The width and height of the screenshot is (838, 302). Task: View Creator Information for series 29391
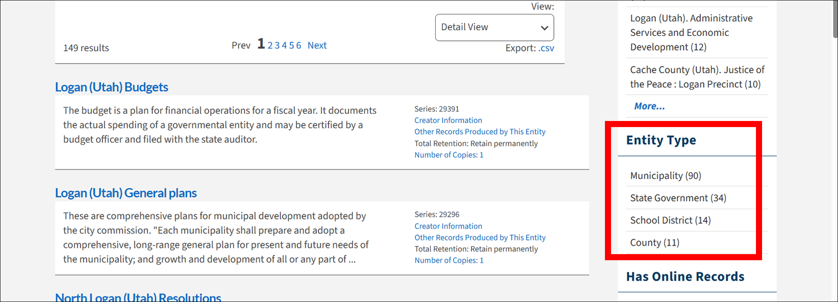448,121
